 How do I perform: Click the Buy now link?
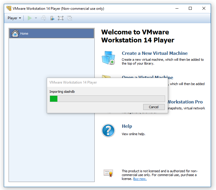140,179
